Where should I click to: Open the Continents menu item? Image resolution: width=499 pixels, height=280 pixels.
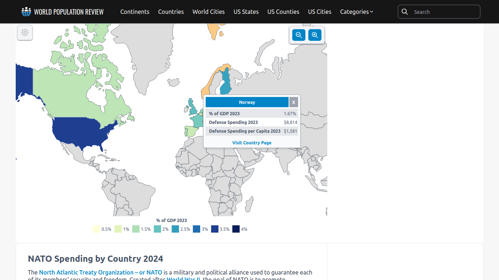pos(135,12)
